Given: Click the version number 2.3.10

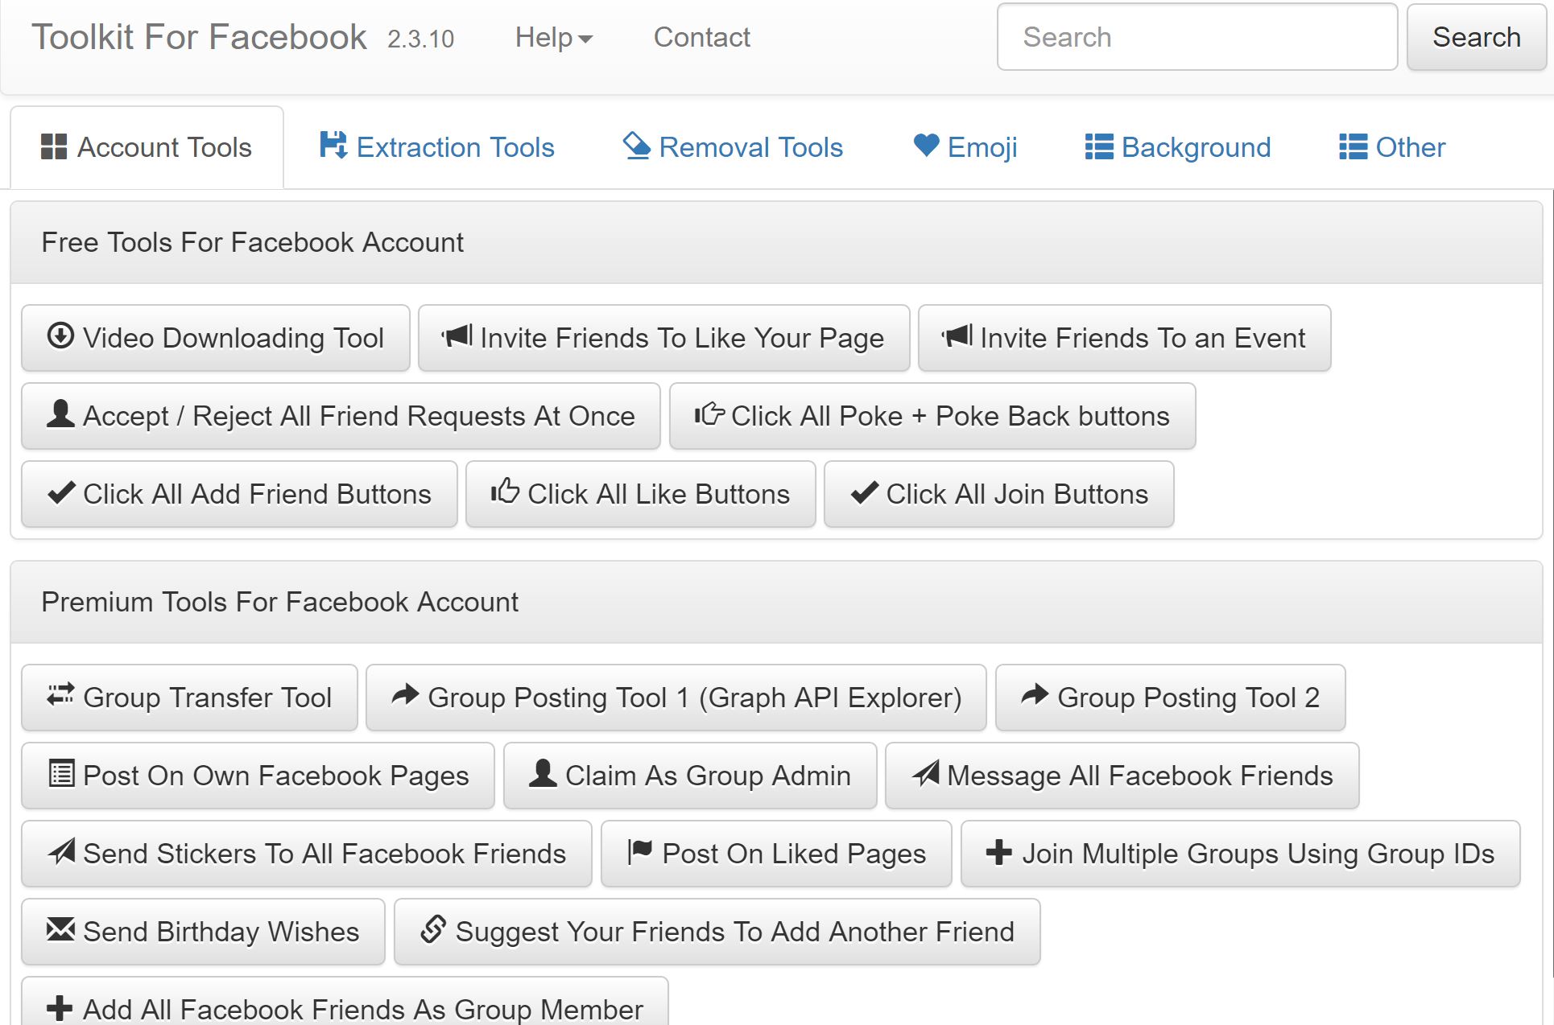Looking at the screenshot, I should [421, 39].
